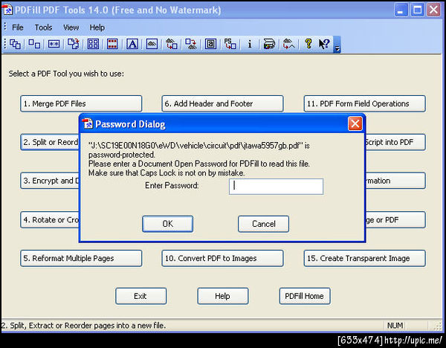
Task: Click the Reformat Multiple Pages toolbar icon
Action: pyautogui.click(x=93, y=44)
